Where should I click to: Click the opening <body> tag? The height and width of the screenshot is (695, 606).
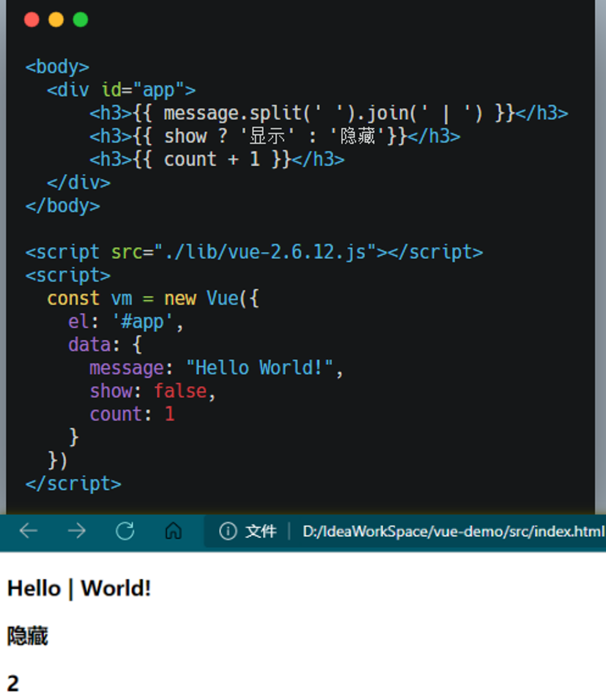point(57,67)
